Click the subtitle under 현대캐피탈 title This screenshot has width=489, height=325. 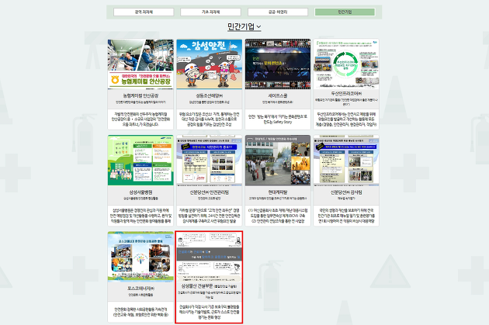(x=278, y=199)
